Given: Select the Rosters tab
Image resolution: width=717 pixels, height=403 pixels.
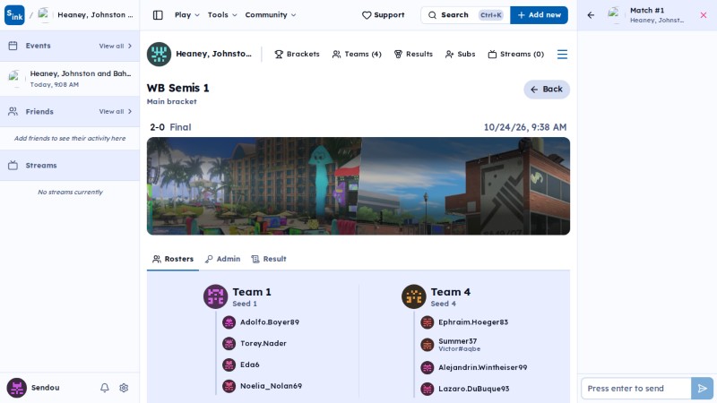Looking at the screenshot, I should point(173,259).
